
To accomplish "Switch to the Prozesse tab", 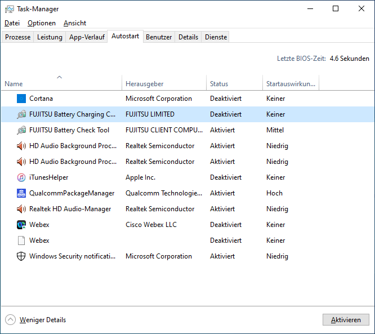I will click(17, 37).
